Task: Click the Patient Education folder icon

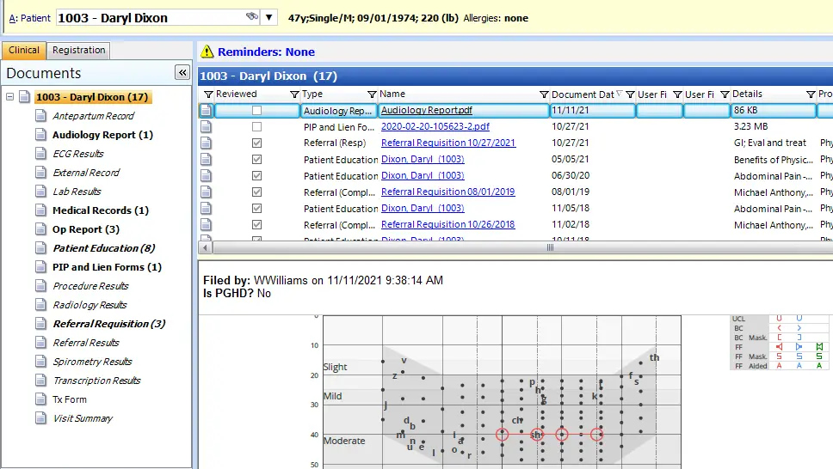Action: point(40,248)
